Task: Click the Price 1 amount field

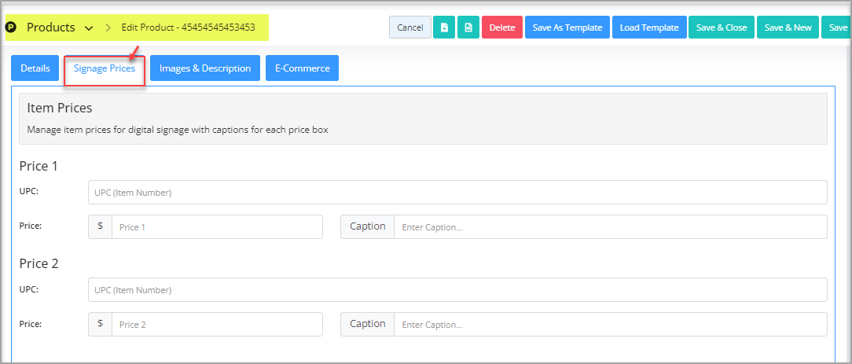Action: (x=217, y=226)
